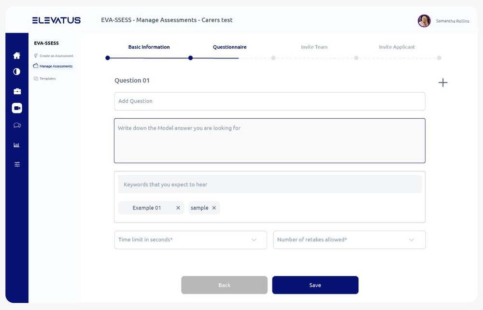
Task: Add a new question with plus icon
Action: [x=442, y=83]
